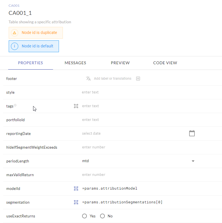Open the periodLength mtd selection
Screen dimensions: 222x223
[x=135, y=161]
